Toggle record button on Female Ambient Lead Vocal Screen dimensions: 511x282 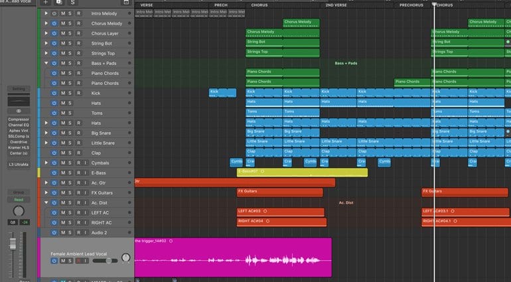click(x=78, y=261)
